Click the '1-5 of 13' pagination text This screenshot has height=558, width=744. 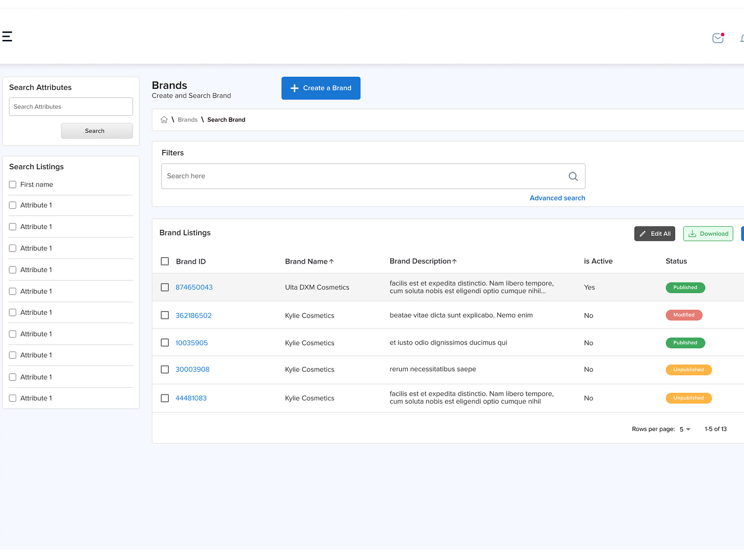tap(716, 429)
